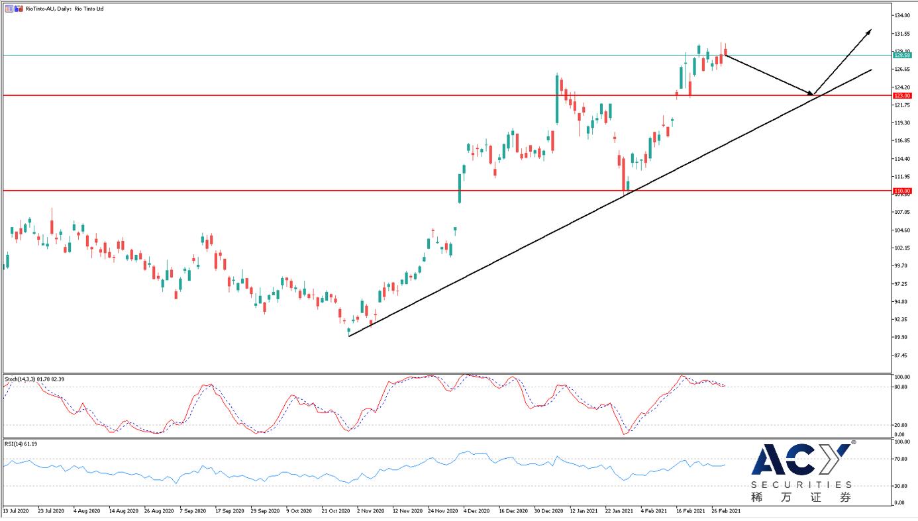Image resolution: width=918 pixels, height=521 pixels.
Task: Click the 114.40 price scale label
Action: pos(903,158)
